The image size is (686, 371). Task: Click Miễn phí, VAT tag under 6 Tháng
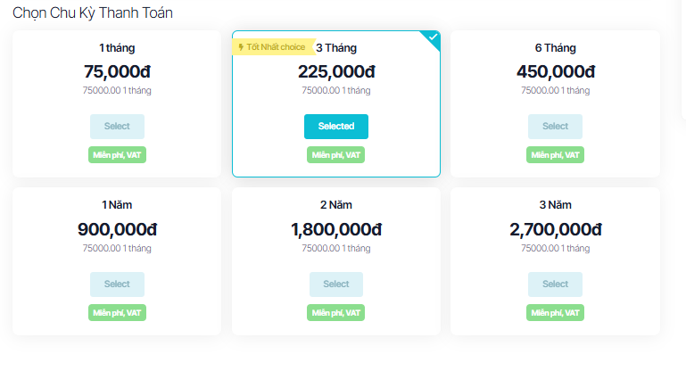tap(555, 155)
